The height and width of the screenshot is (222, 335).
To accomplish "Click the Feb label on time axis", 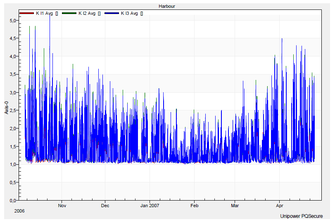I will pyautogui.click(x=194, y=205).
